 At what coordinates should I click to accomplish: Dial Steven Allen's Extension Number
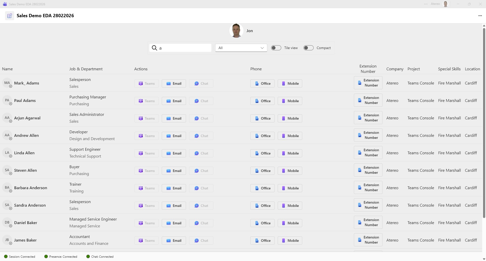pos(368,170)
